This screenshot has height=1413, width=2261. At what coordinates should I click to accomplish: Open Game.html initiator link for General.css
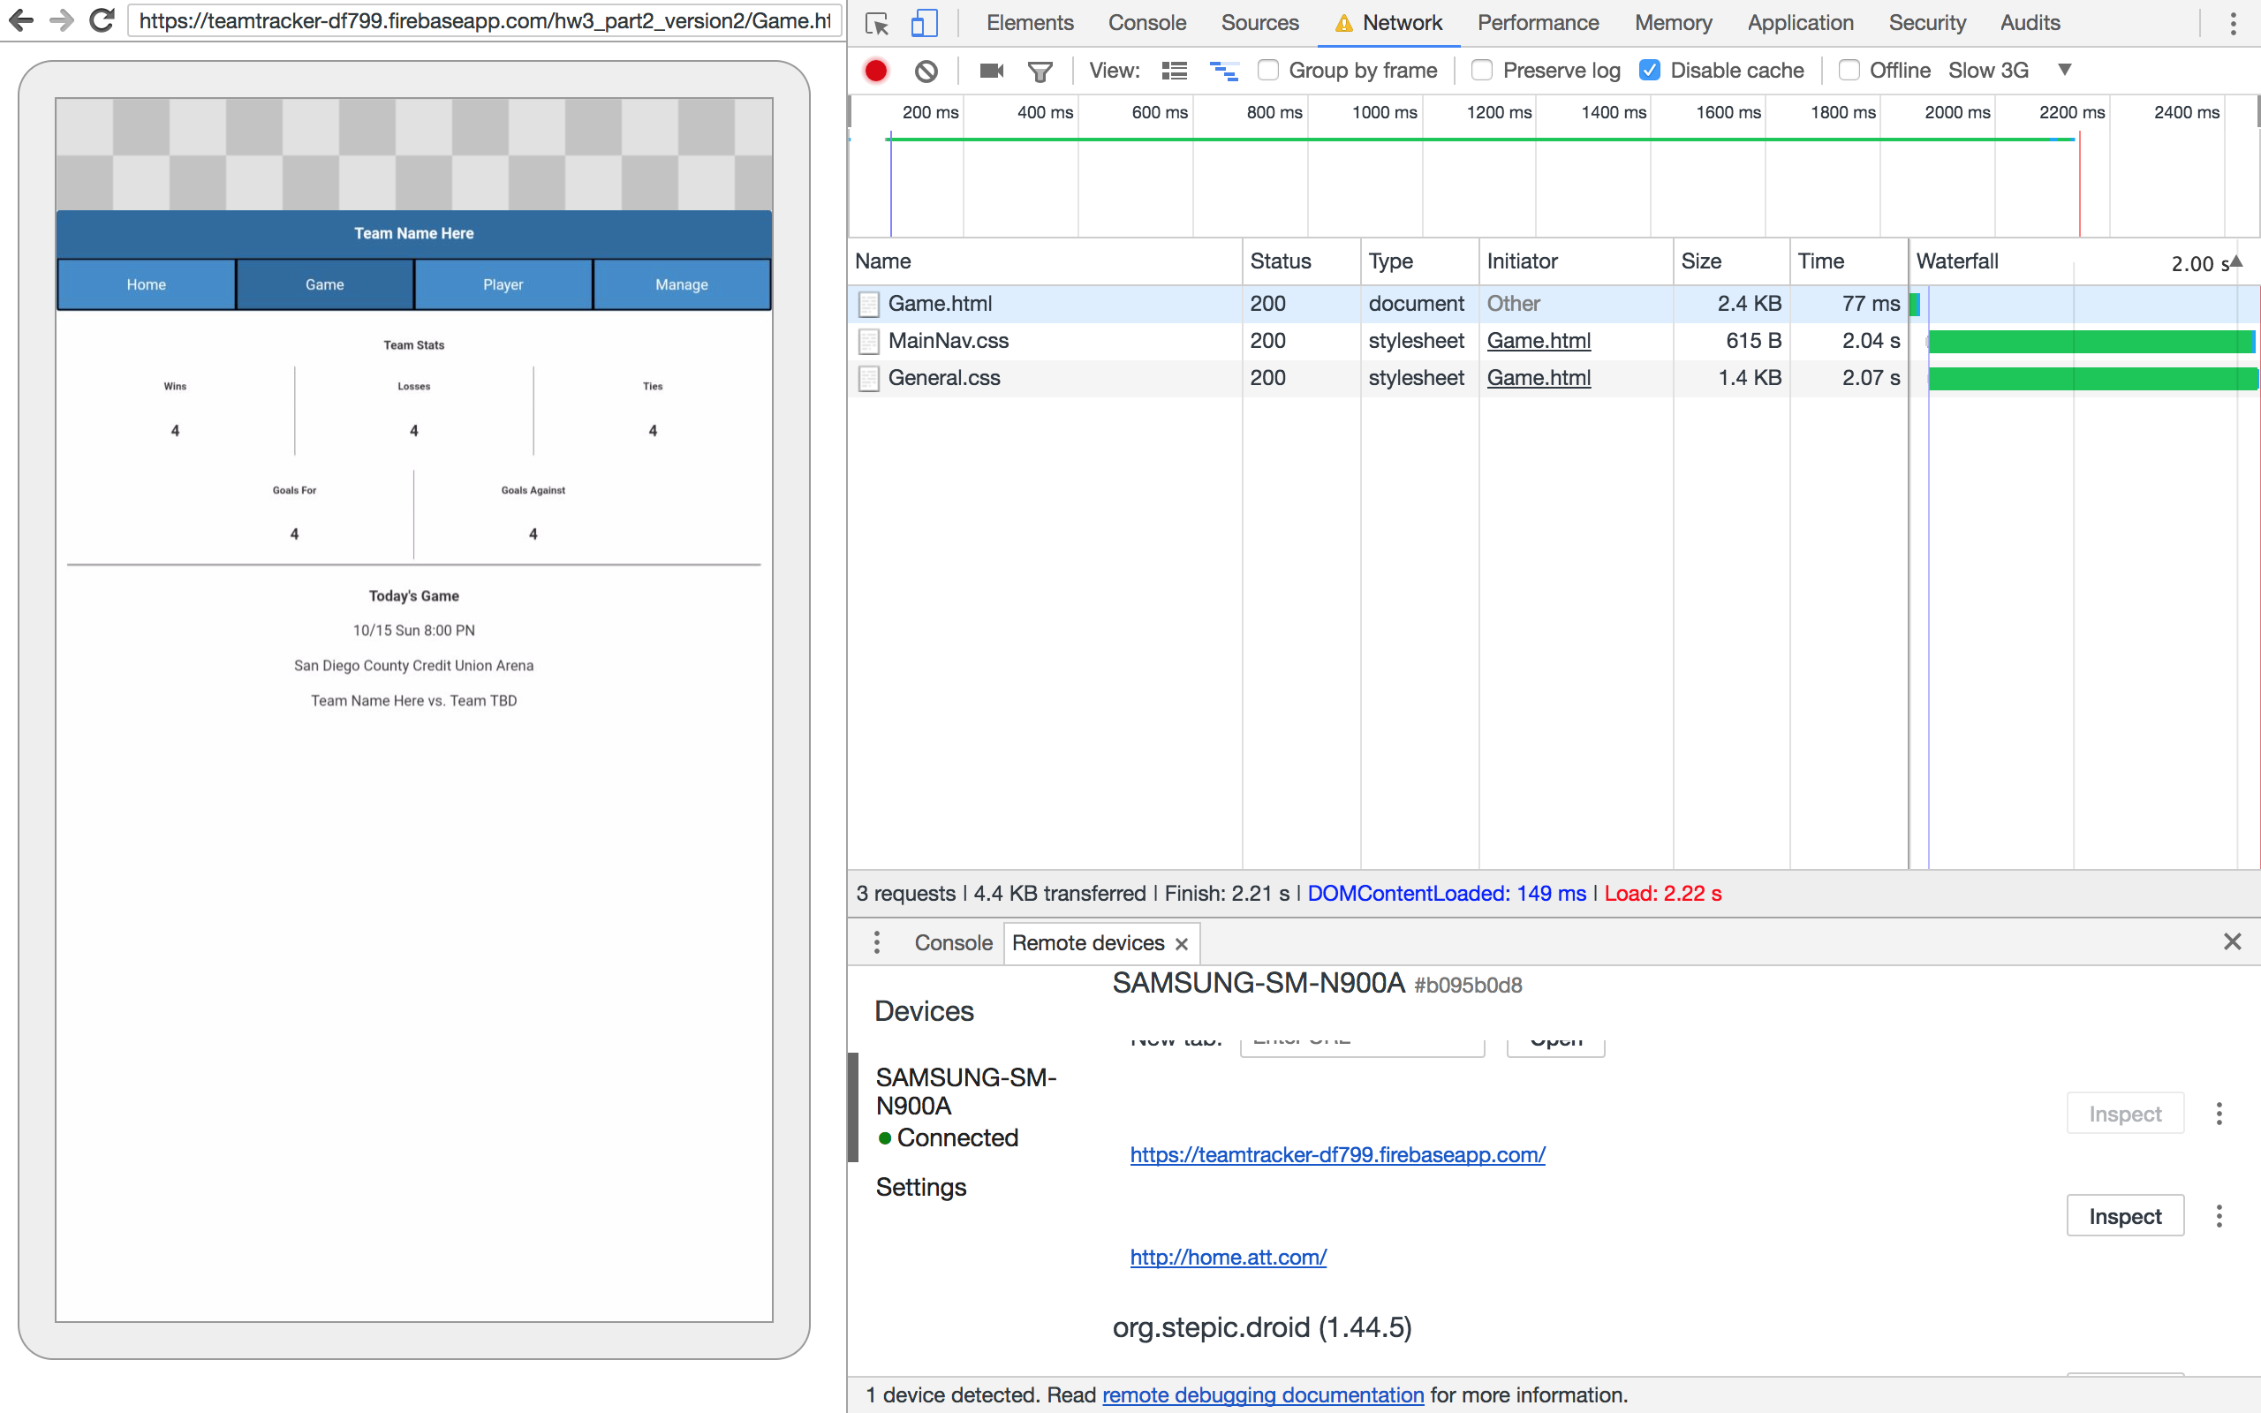[1539, 379]
